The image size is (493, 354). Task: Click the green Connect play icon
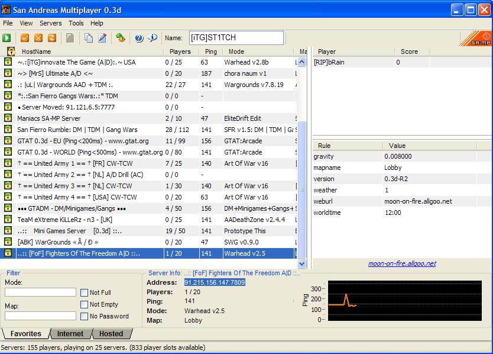click(7, 38)
